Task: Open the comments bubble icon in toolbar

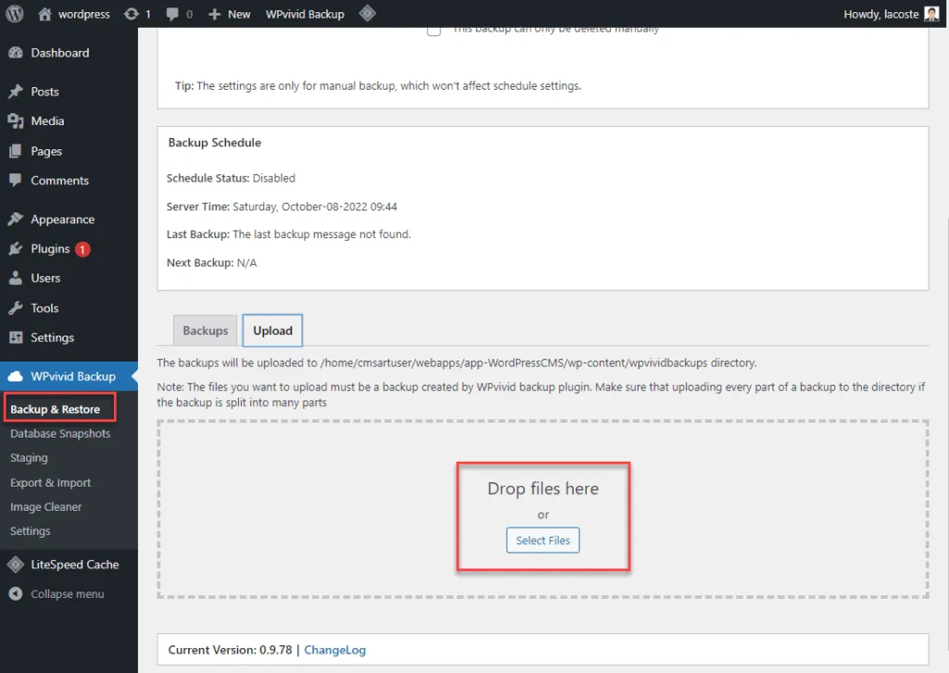Action: (x=172, y=14)
